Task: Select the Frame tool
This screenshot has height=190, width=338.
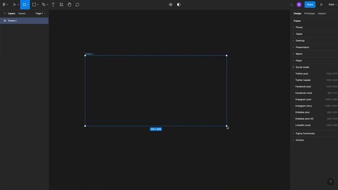Action: tap(24, 5)
